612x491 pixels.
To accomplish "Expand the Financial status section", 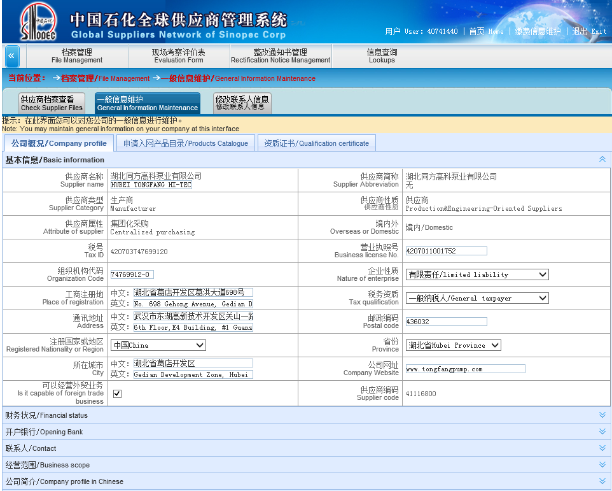I will tap(602, 415).
